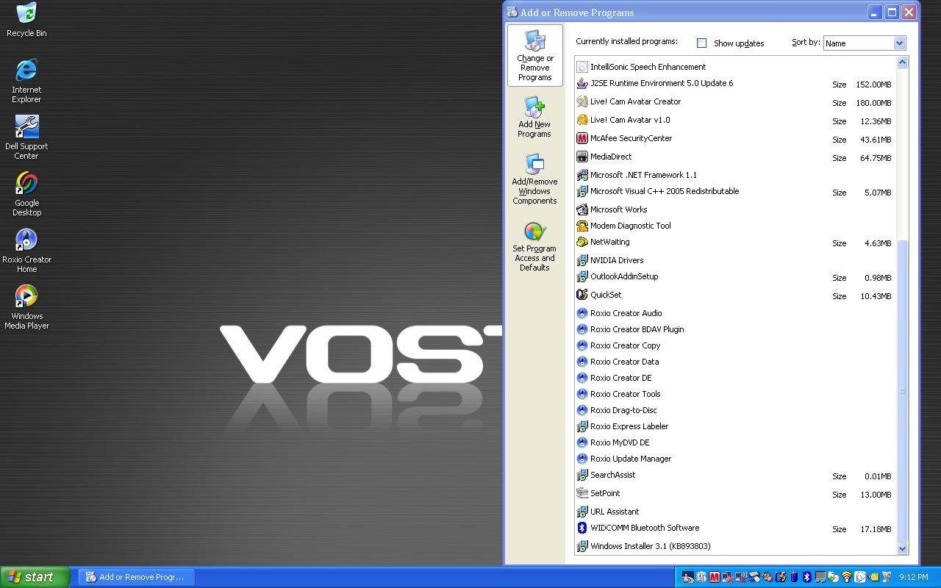Select the Windows Media Player desktop icon
941x588 pixels.
[x=26, y=307]
